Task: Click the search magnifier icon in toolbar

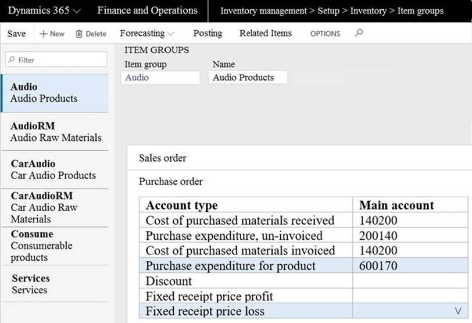Action: 359,33
